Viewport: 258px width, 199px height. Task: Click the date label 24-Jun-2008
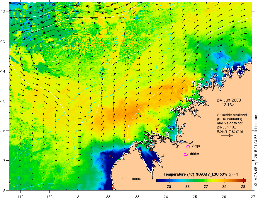coord(229,100)
